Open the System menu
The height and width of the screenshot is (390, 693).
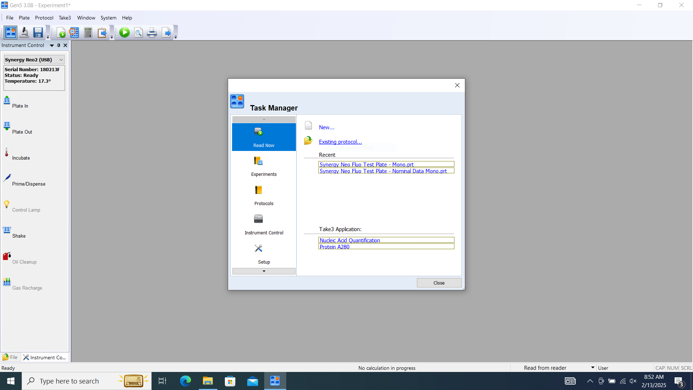click(108, 18)
